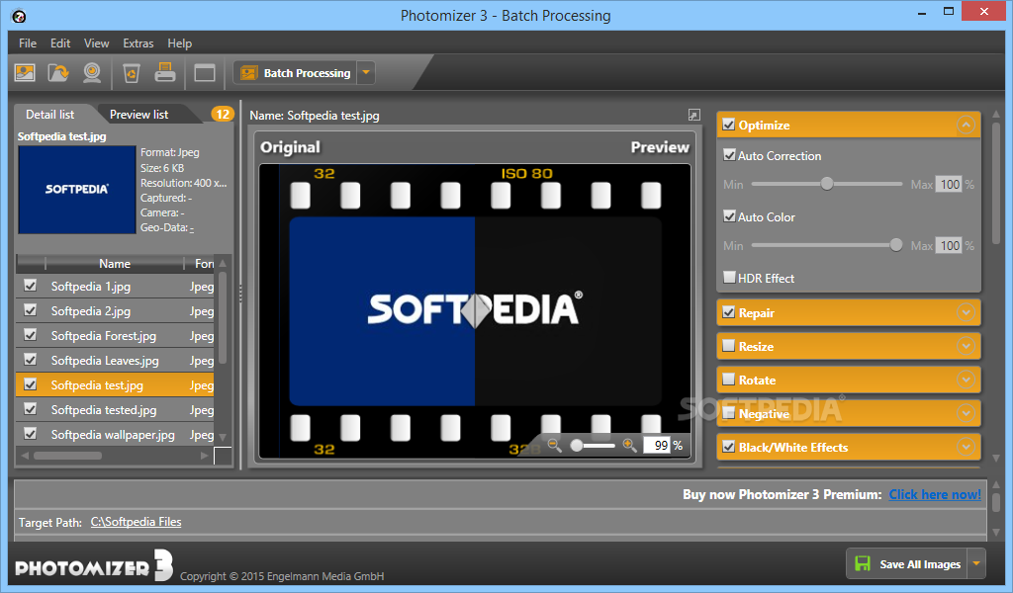Click the zoom in magnifier icon
This screenshot has width=1013, height=593.
tap(629, 445)
